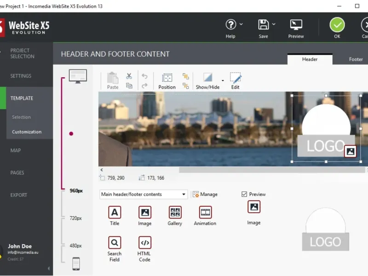Insert a Gallery object
This screenshot has width=368, height=276.
coord(175,216)
